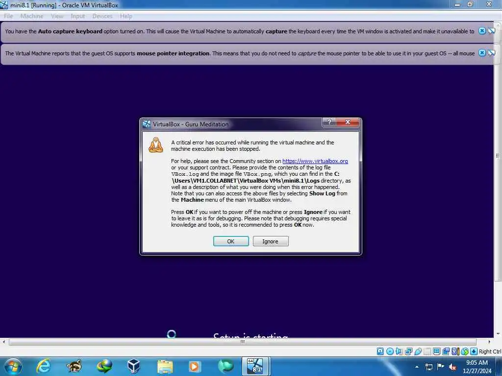Click the hard disk activity status icon
502x376 pixels.
pos(380,352)
